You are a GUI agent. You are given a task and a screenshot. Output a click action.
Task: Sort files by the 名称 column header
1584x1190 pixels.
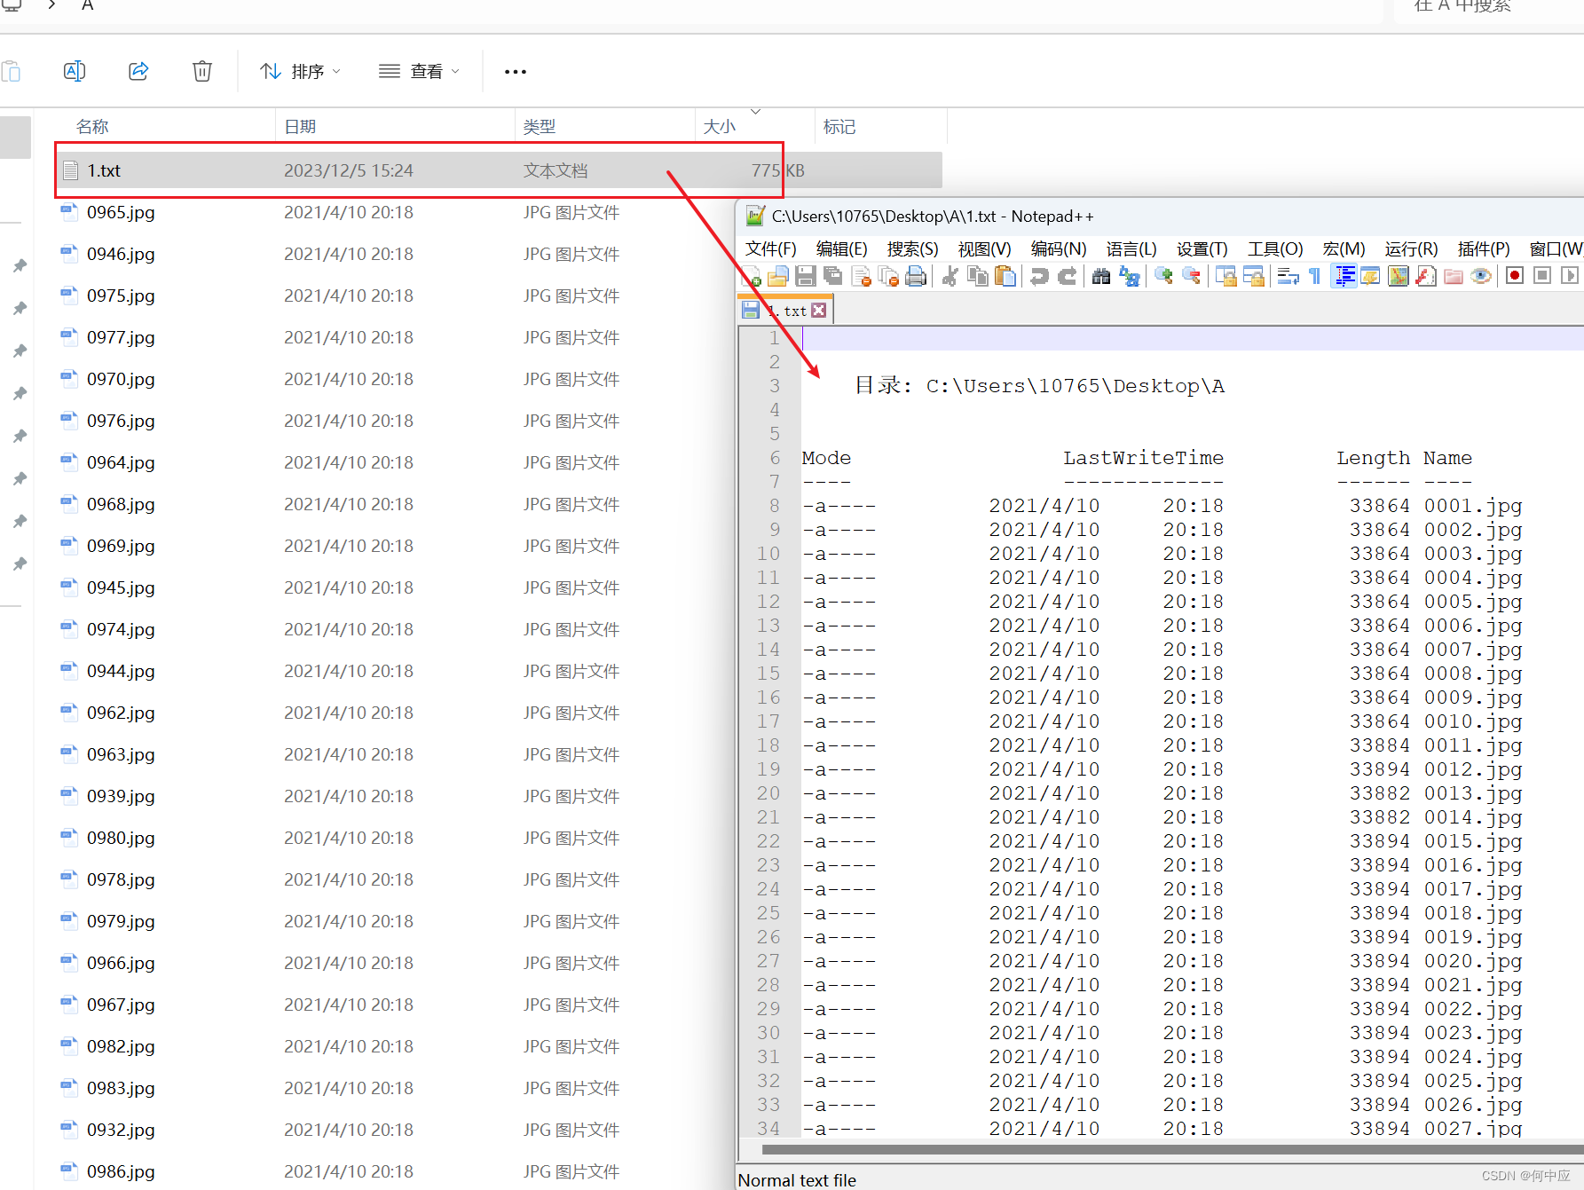[92, 127]
